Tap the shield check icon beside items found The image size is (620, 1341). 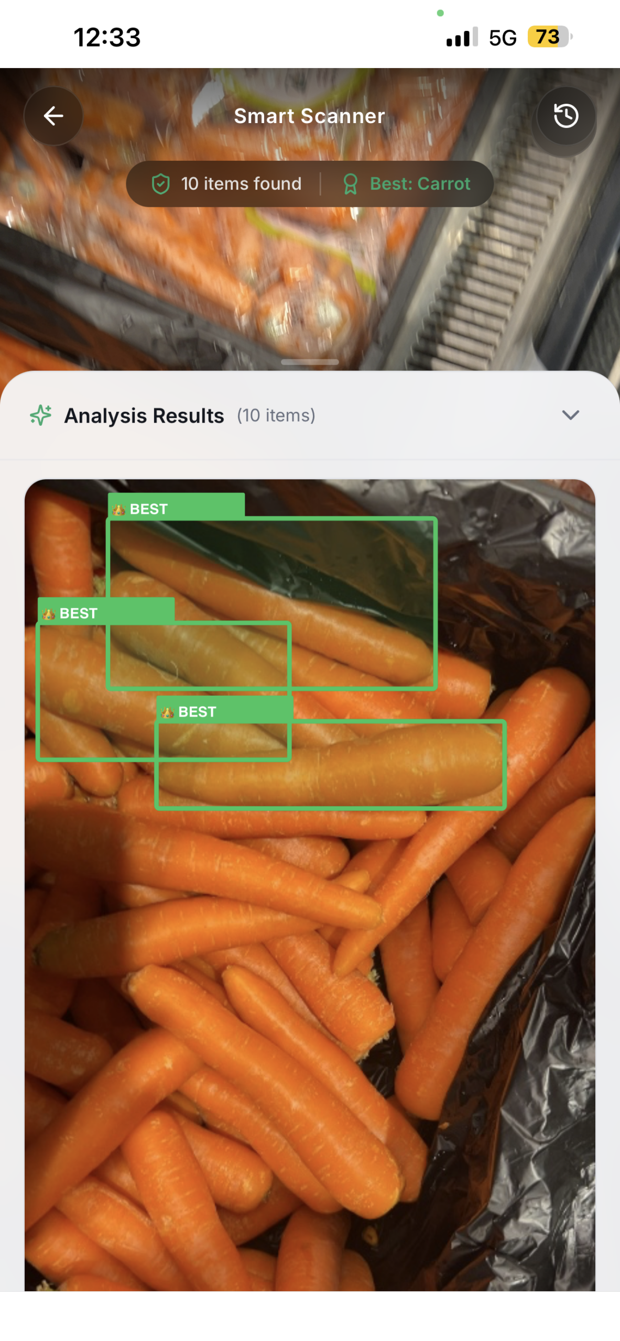point(161,184)
